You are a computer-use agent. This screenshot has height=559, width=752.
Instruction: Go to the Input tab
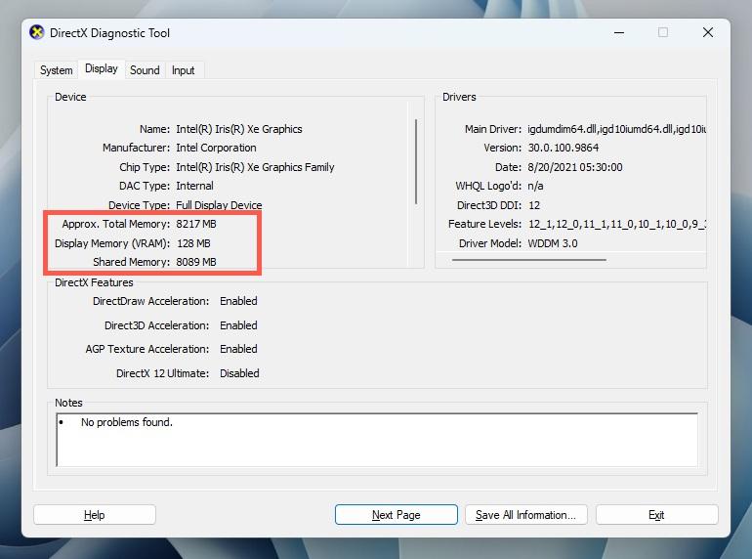tap(183, 70)
